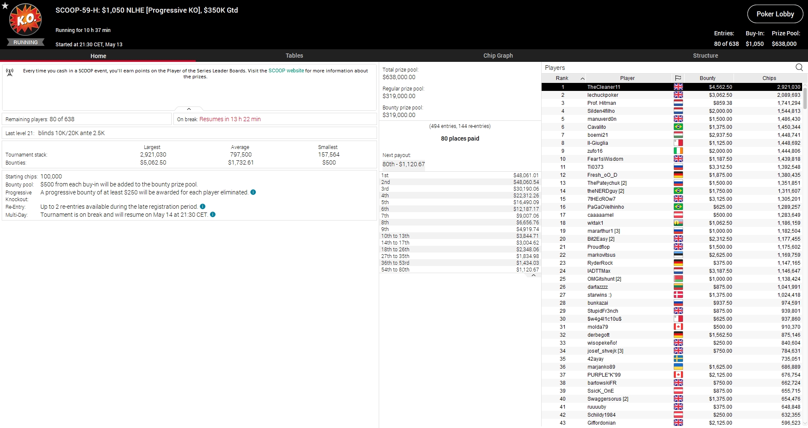This screenshot has height=428, width=808.
Task: Click the flag beside PURPLE"K"99
Action: pyautogui.click(x=678, y=375)
